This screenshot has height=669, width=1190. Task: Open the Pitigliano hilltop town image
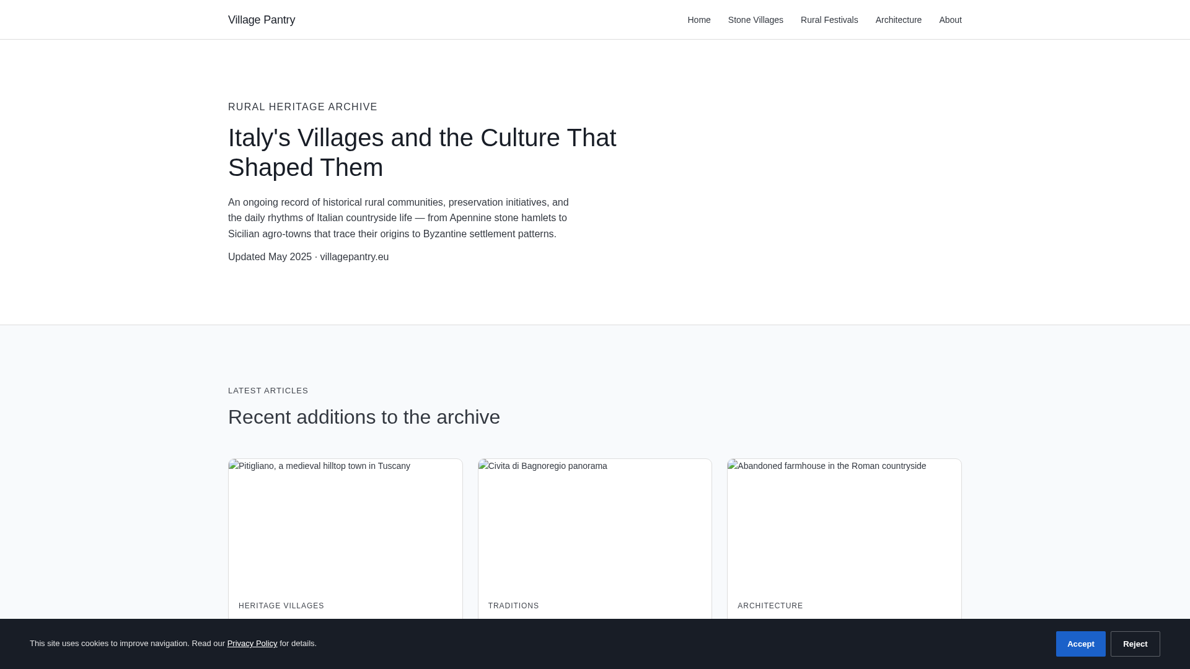point(345,525)
